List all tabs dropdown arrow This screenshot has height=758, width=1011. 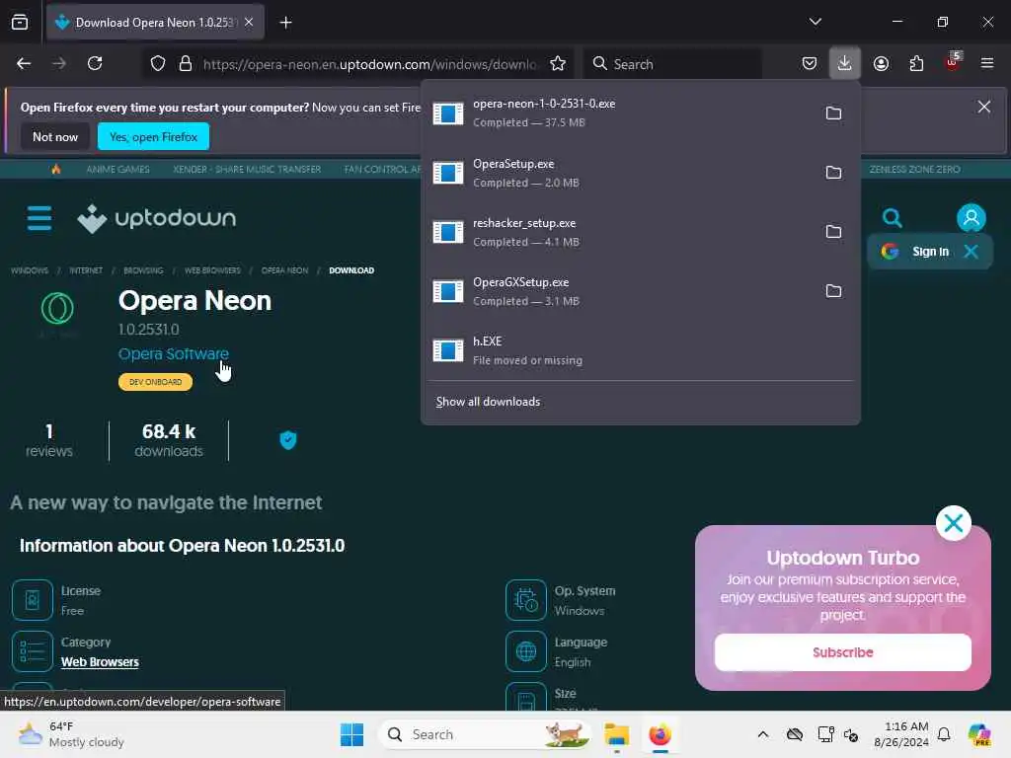click(x=815, y=22)
